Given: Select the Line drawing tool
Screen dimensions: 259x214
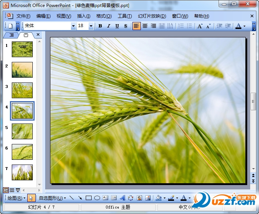Looking at the screenshot, I should [x=71, y=198].
